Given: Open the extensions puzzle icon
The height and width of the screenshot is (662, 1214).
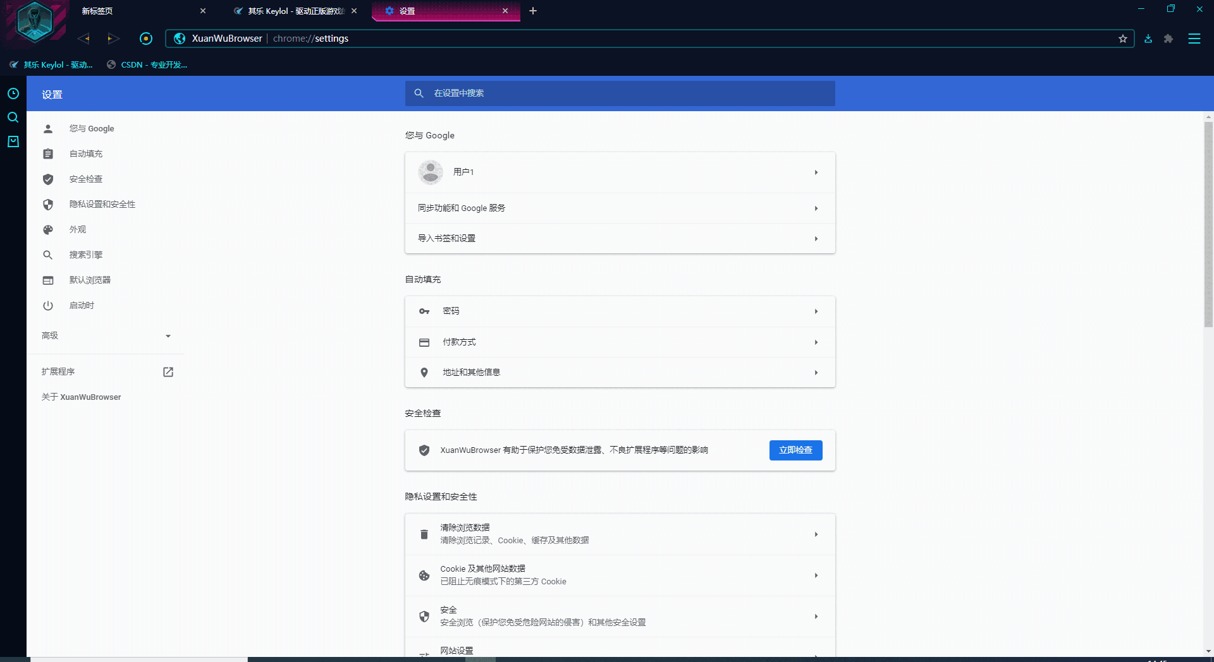Looking at the screenshot, I should click(x=1168, y=39).
